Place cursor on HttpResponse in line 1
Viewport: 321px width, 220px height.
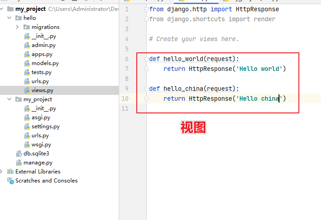[257, 9]
